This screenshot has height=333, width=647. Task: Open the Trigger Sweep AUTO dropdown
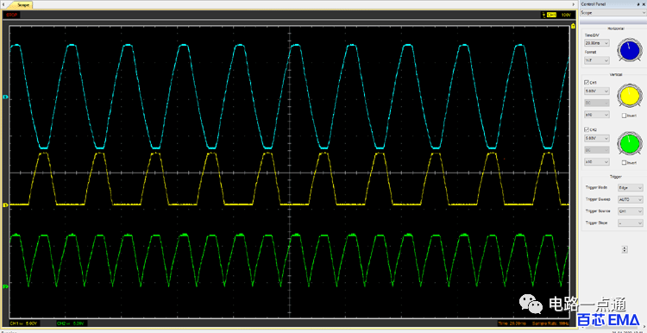(630, 199)
